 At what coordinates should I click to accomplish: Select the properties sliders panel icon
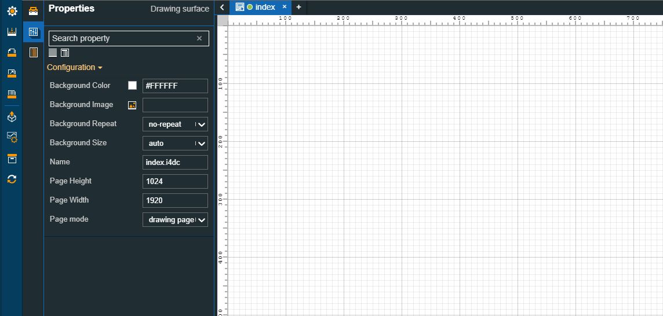34,32
